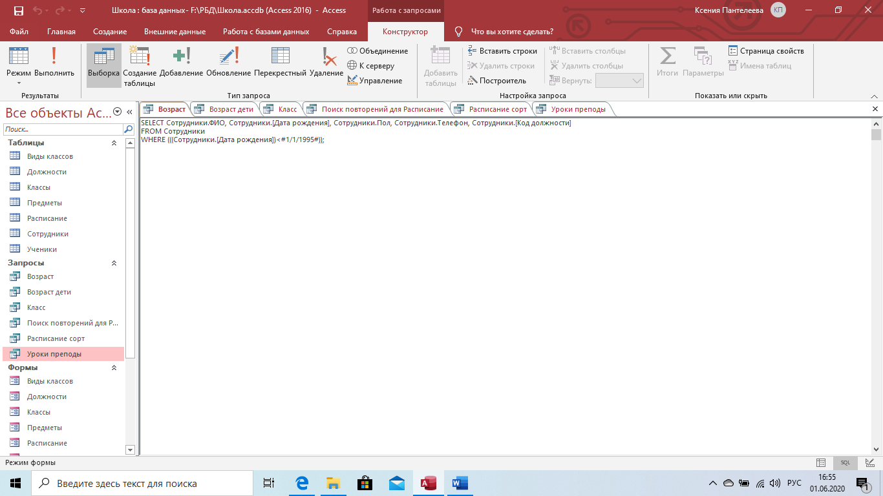Click Вставить строки in ribbon

tap(502, 51)
